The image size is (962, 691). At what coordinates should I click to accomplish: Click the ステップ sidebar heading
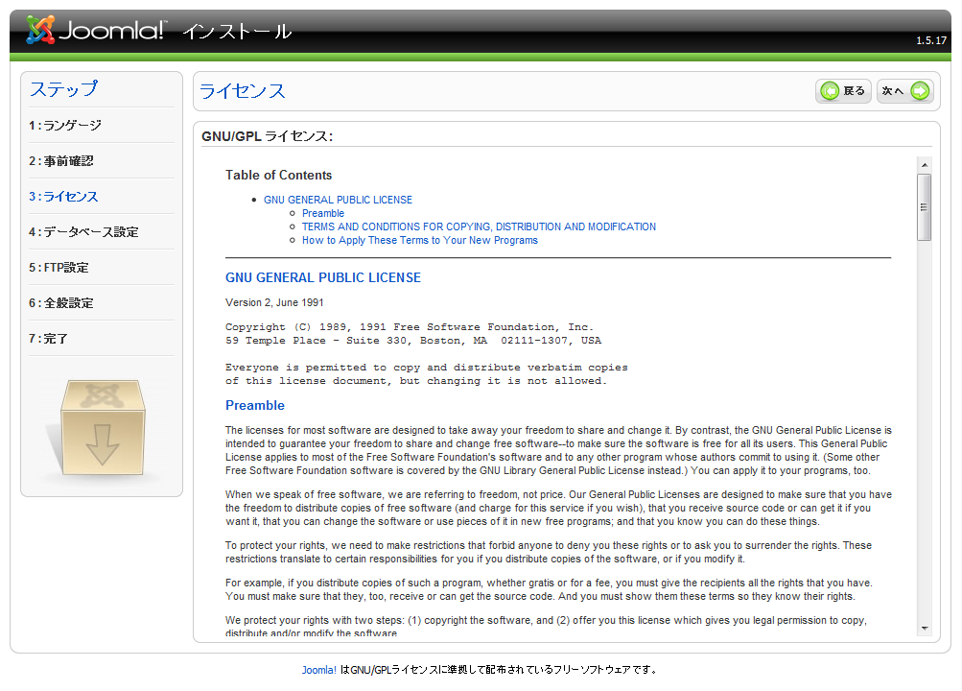64,89
